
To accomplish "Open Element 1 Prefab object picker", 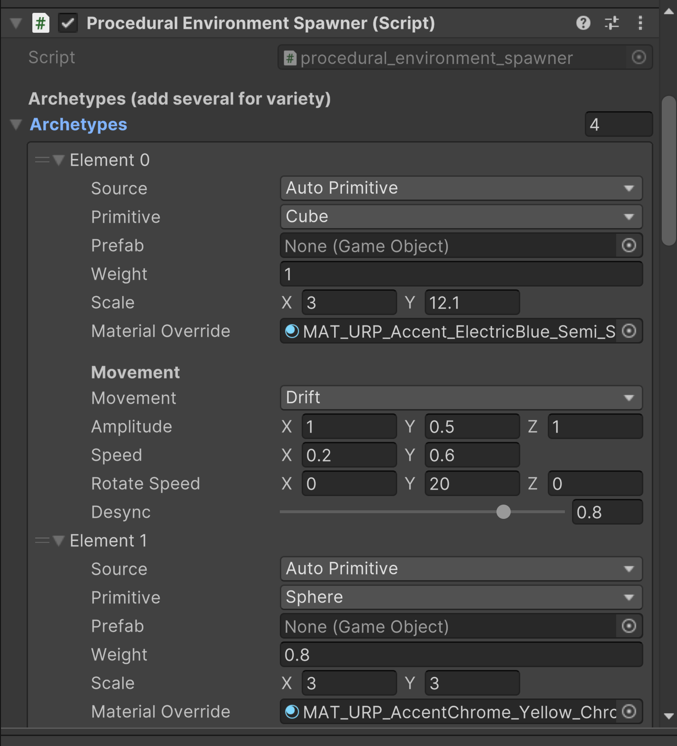I will click(629, 626).
